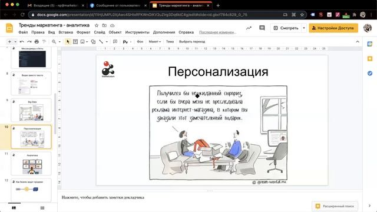Open the Слайд menu
The height and width of the screenshot is (212, 377).
[100, 32]
